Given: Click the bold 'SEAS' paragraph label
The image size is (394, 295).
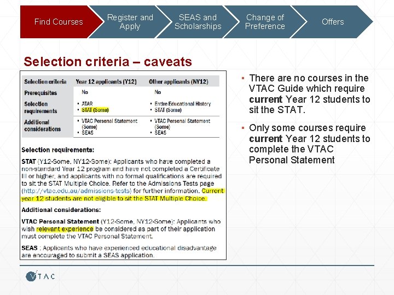Looking at the screenshot, I should (x=30, y=248).
